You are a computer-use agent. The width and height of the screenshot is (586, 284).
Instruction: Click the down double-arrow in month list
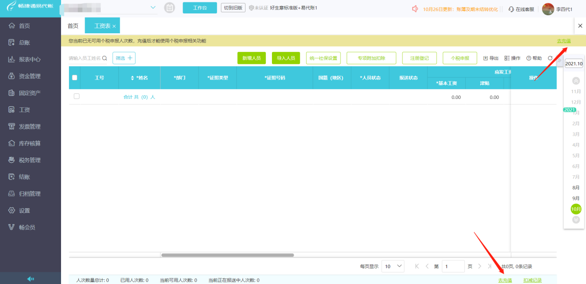pyautogui.click(x=576, y=220)
